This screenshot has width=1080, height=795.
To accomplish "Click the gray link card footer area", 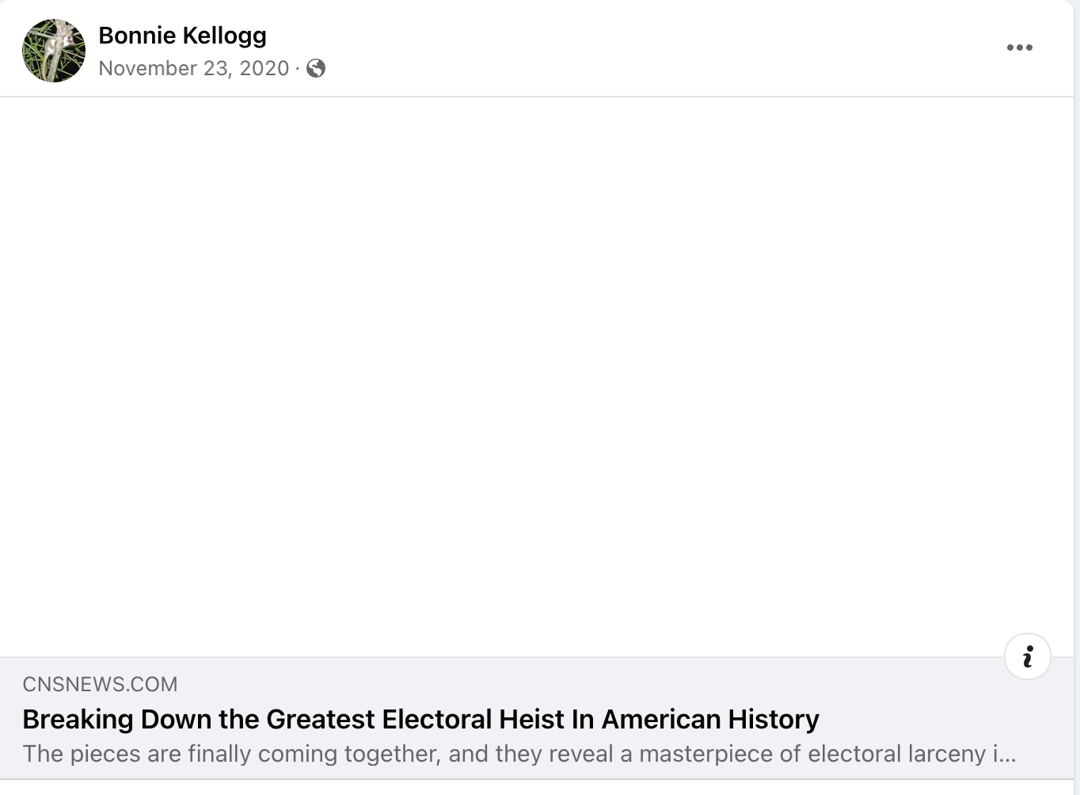I will pos(537,718).
